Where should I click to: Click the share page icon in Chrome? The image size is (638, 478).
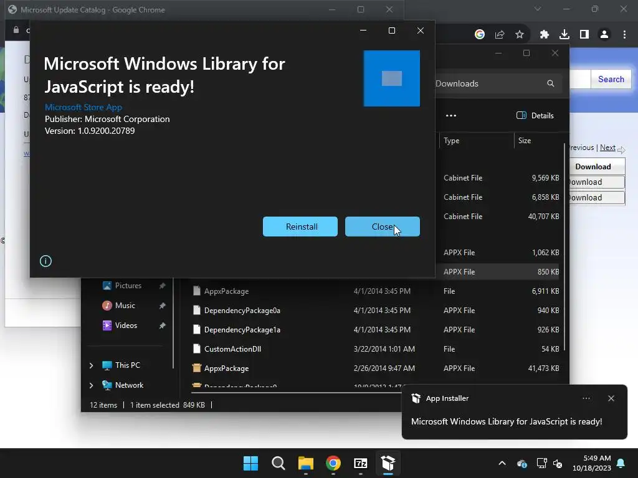point(500,35)
